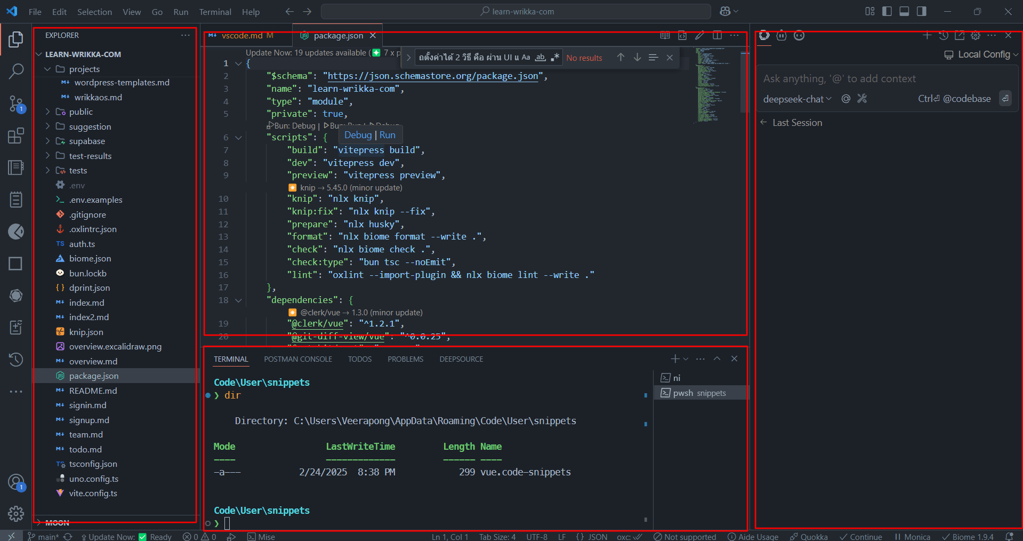Open the Selection menu
This screenshot has width=1023, height=541.
(x=94, y=11)
